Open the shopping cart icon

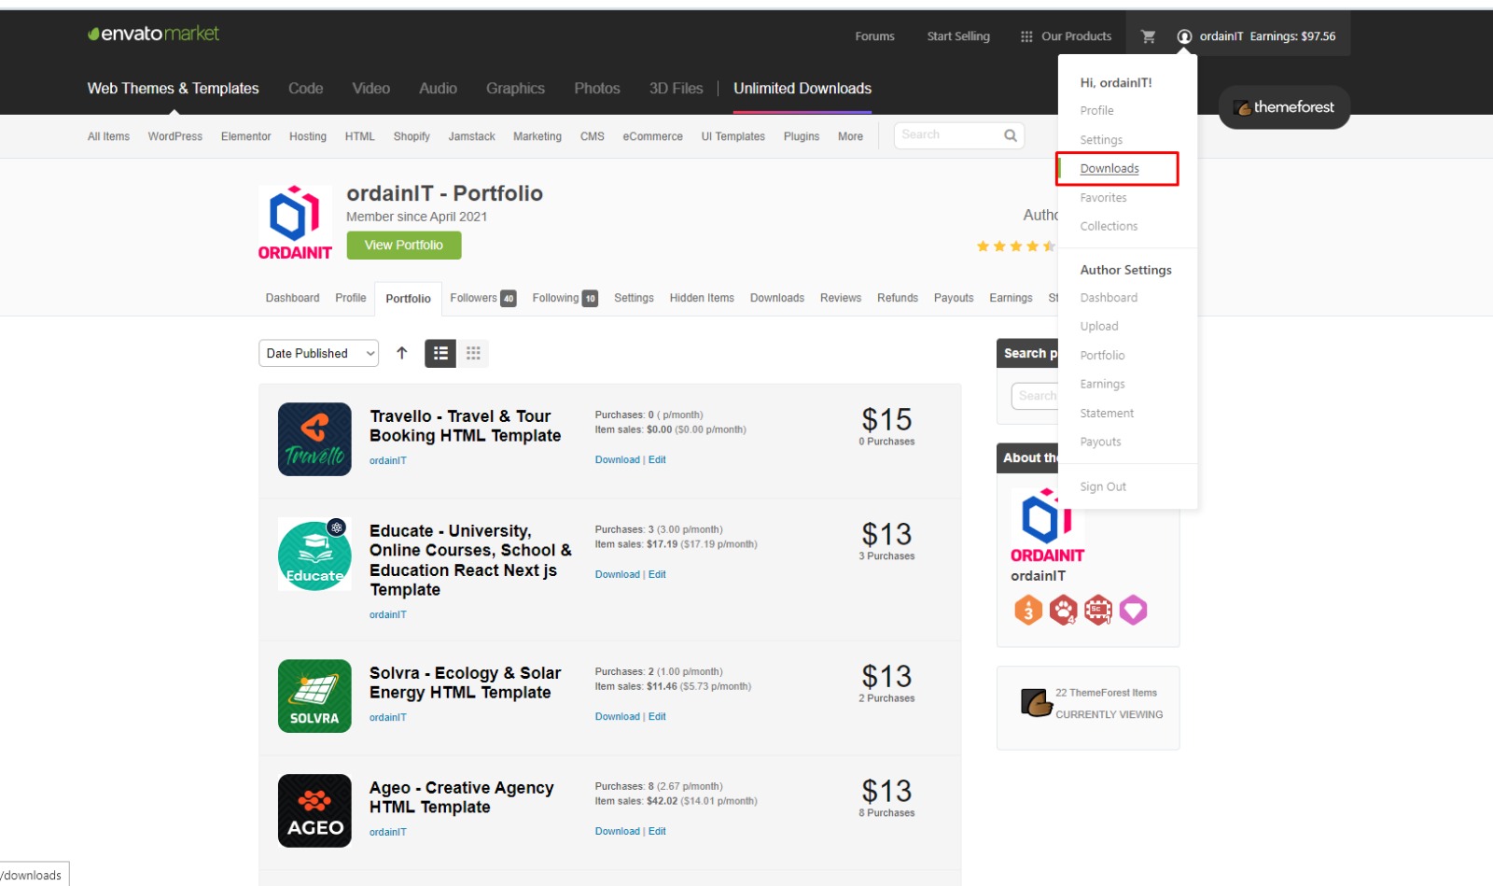tap(1148, 36)
